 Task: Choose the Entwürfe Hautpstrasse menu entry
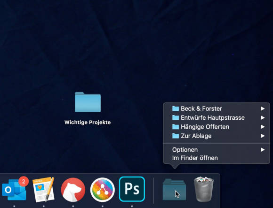point(217,118)
